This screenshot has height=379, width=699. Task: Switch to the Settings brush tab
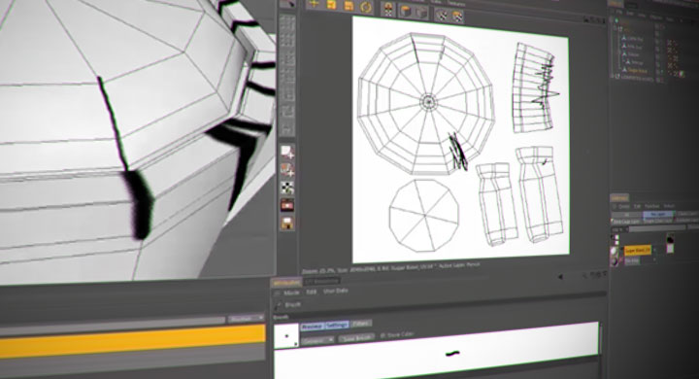(x=336, y=325)
